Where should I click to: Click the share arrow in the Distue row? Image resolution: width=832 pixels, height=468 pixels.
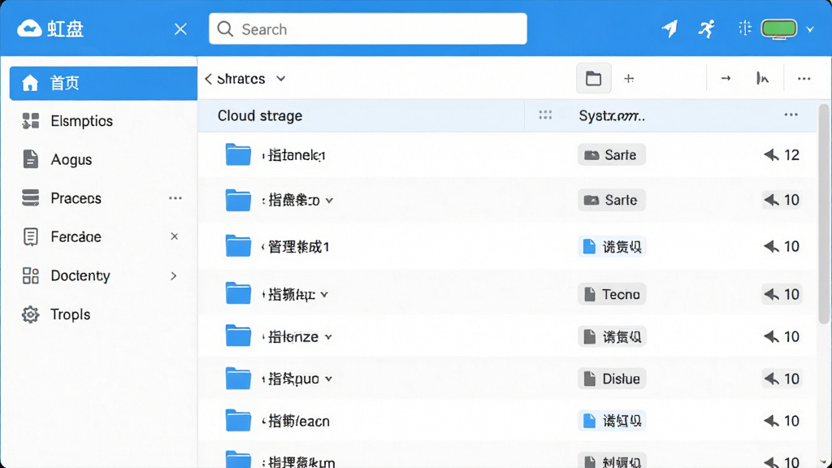pyautogui.click(x=771, y=379)
